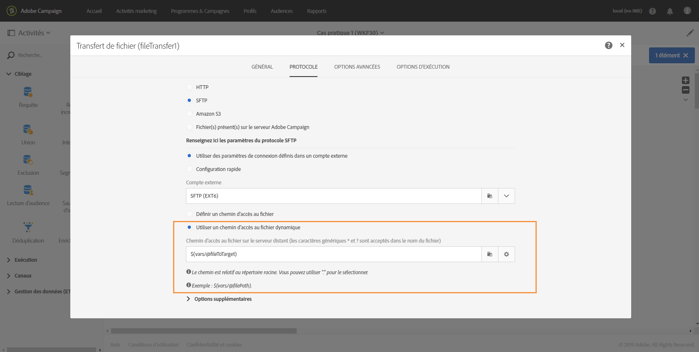Browse the dynamic file path with folder icon

coord(490,254)
